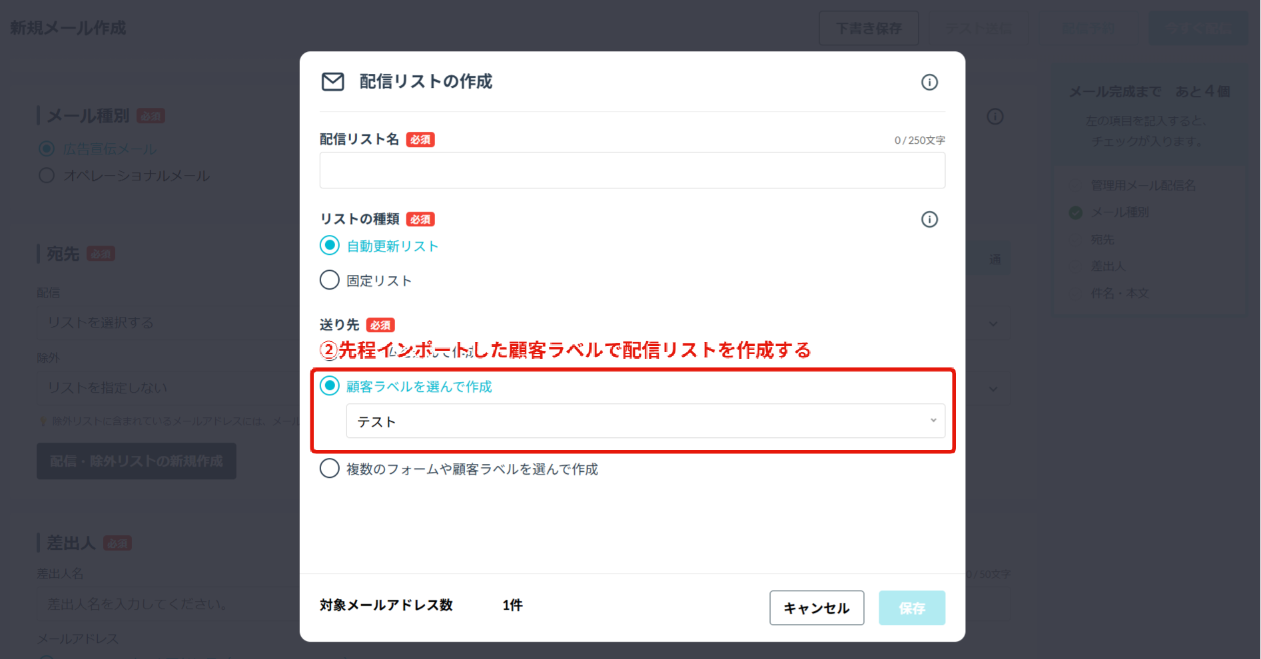Choose 顧客ラベルを選んで作成 radio option

pyautogui.click(x=330, y=385)
